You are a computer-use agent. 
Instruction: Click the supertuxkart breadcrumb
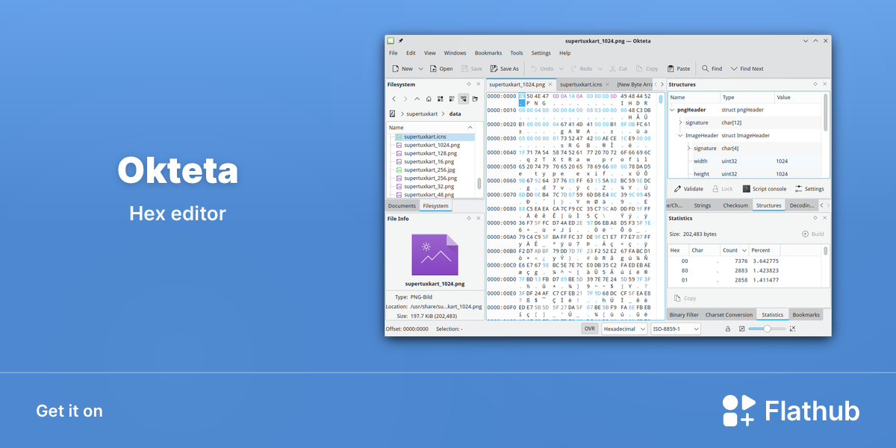pos(422,113)
